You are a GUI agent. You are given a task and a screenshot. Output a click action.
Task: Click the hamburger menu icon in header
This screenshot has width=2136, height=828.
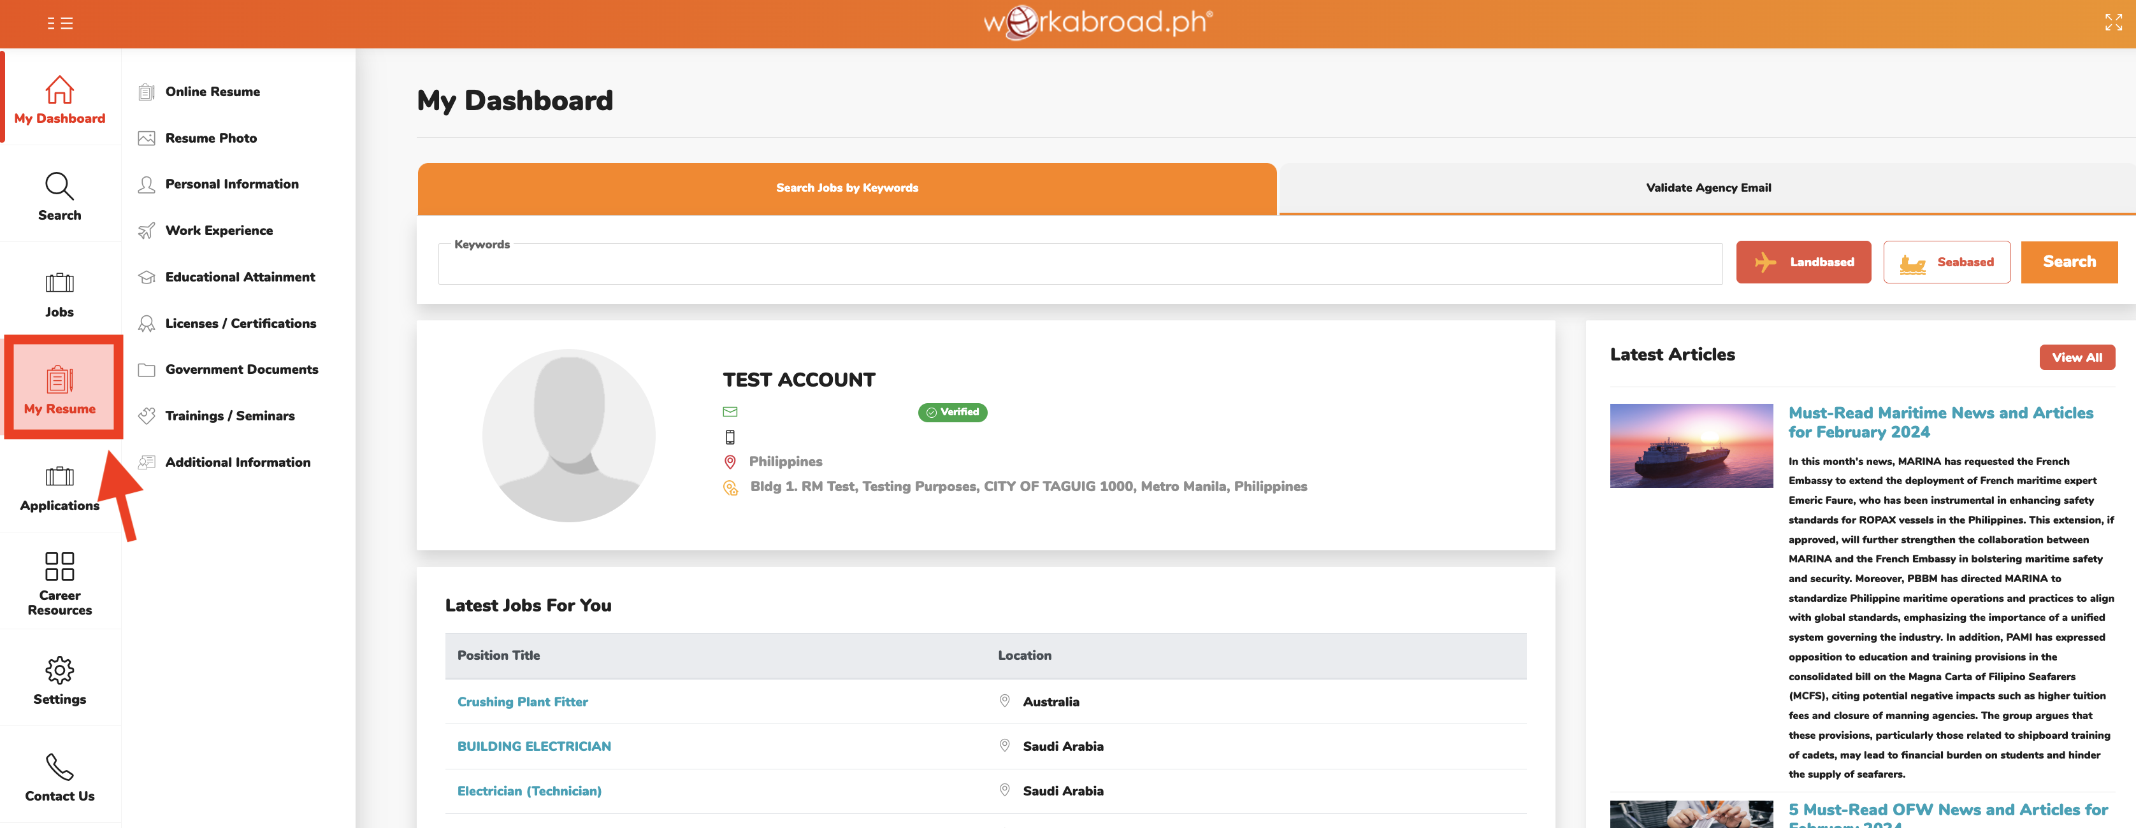pos(60,23)
